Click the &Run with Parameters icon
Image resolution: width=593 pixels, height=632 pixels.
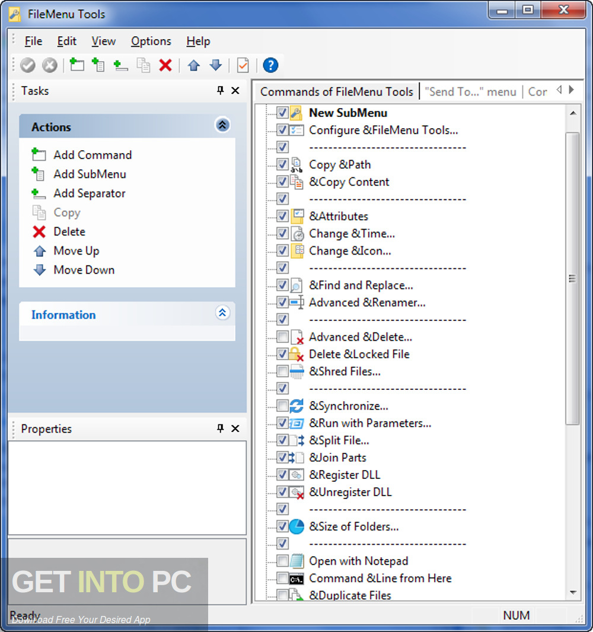point(297,423)
